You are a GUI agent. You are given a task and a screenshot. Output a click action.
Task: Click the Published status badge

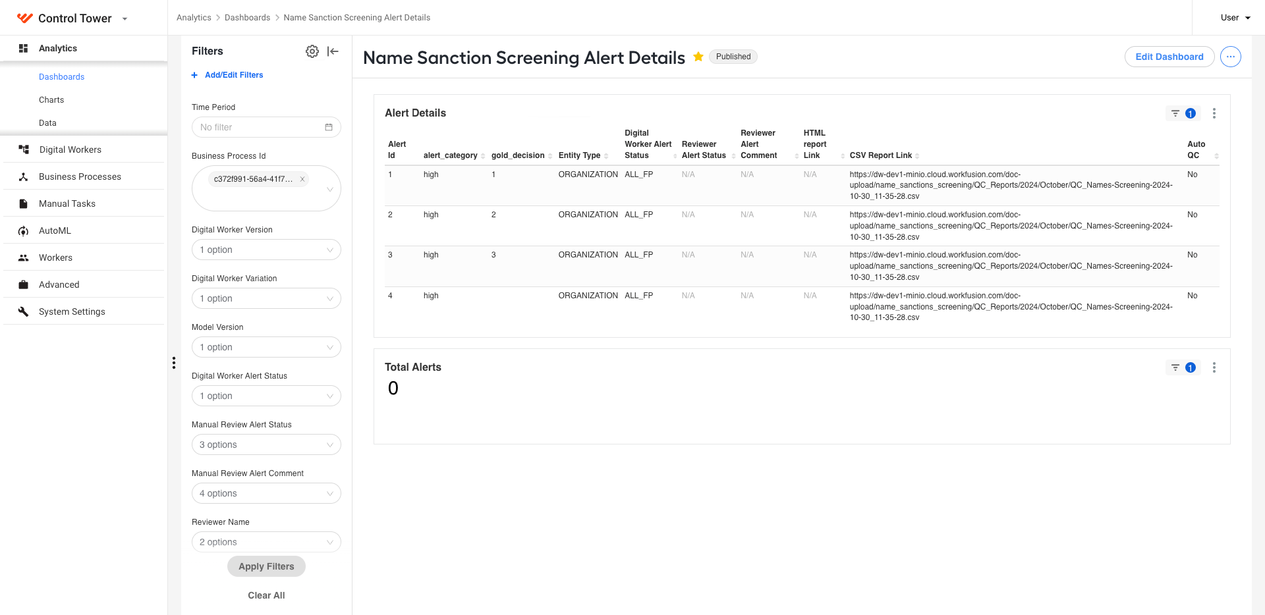coord(733,57)
